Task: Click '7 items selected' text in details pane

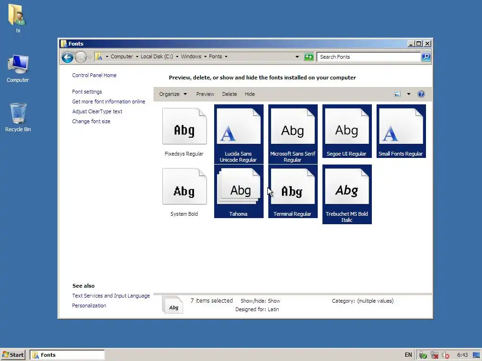Action: [211, 301]
